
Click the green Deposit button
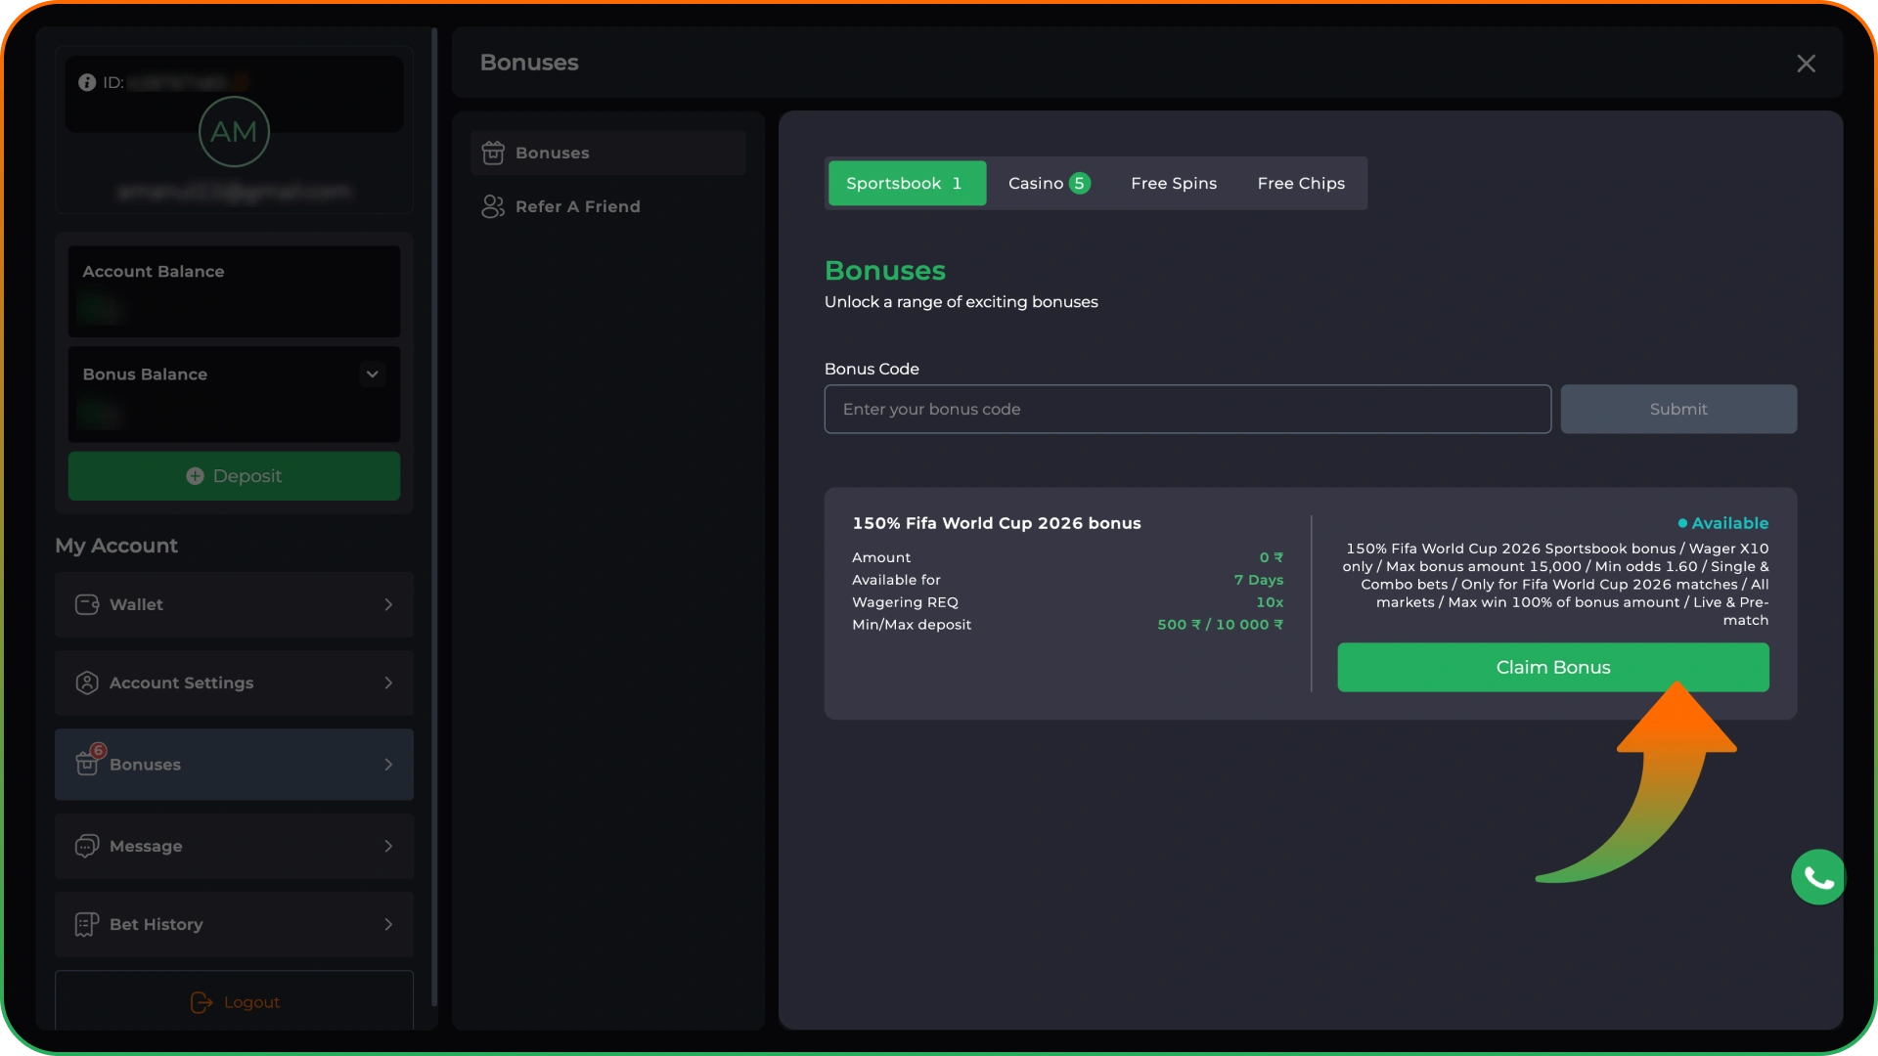click(x=234, y=476)
